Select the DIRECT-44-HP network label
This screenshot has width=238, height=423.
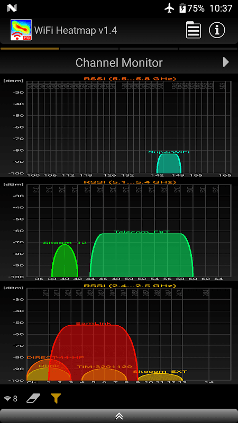tap(56, 357)
